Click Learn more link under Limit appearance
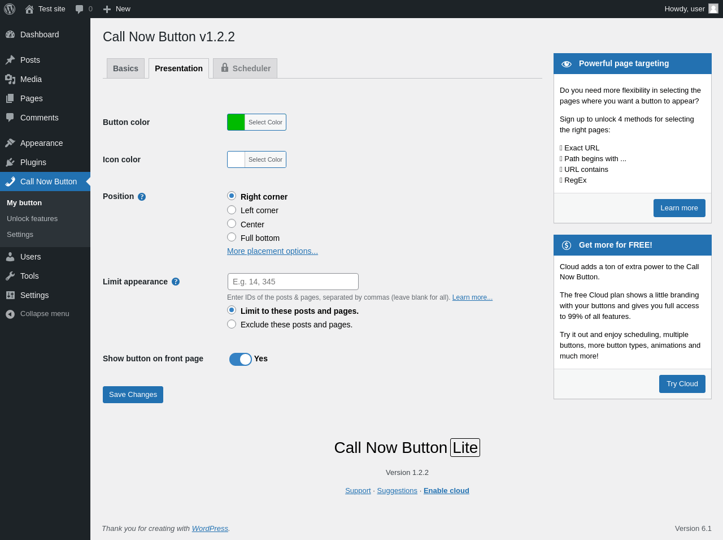 [x=472, y=297]
